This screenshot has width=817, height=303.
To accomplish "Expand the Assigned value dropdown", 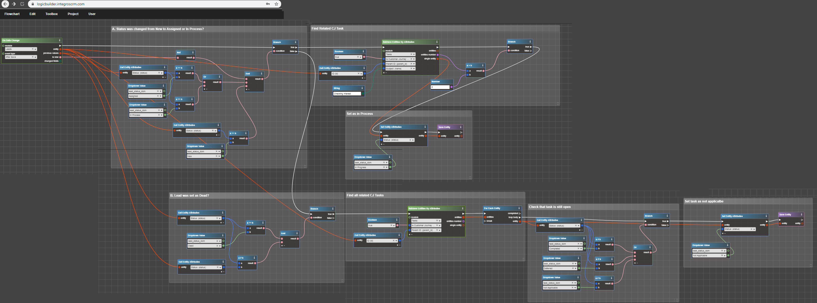I will coord(160,96).
